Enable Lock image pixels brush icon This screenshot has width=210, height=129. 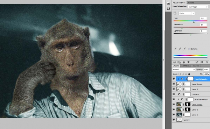tap(183, 74)
